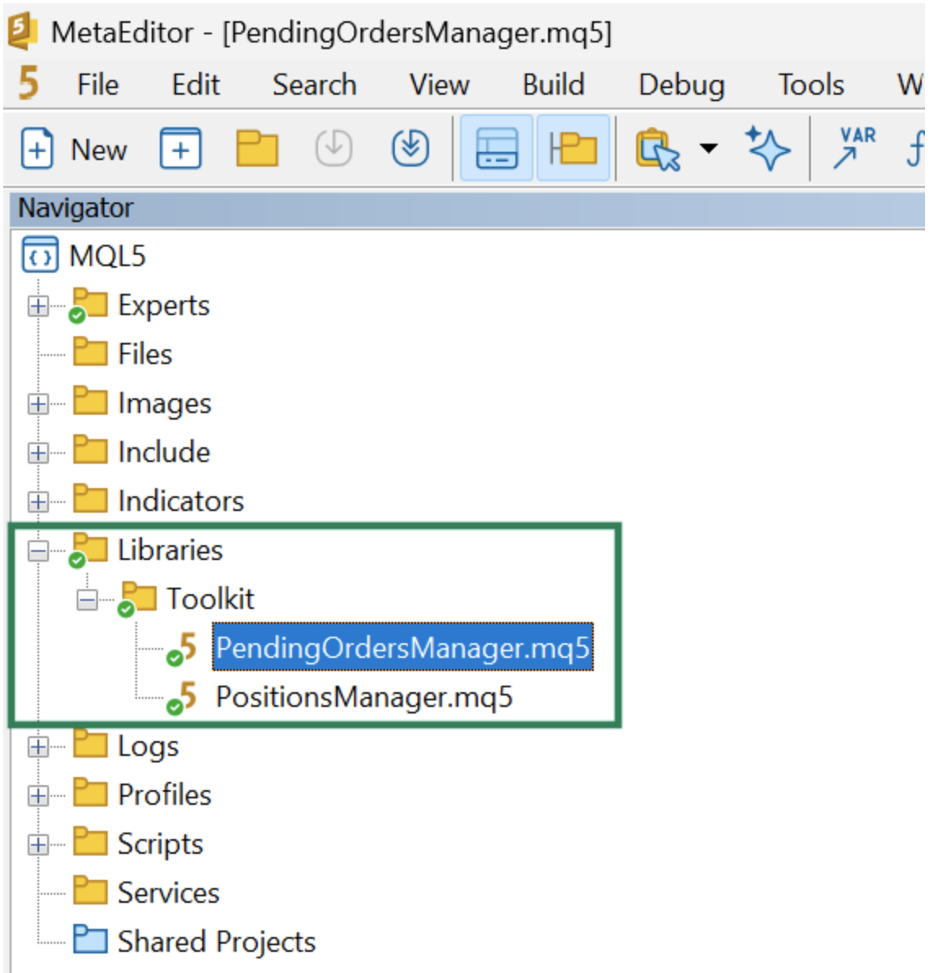Click the Profiles folder icon
Screen dimensions: 938x973
(90, 793)
